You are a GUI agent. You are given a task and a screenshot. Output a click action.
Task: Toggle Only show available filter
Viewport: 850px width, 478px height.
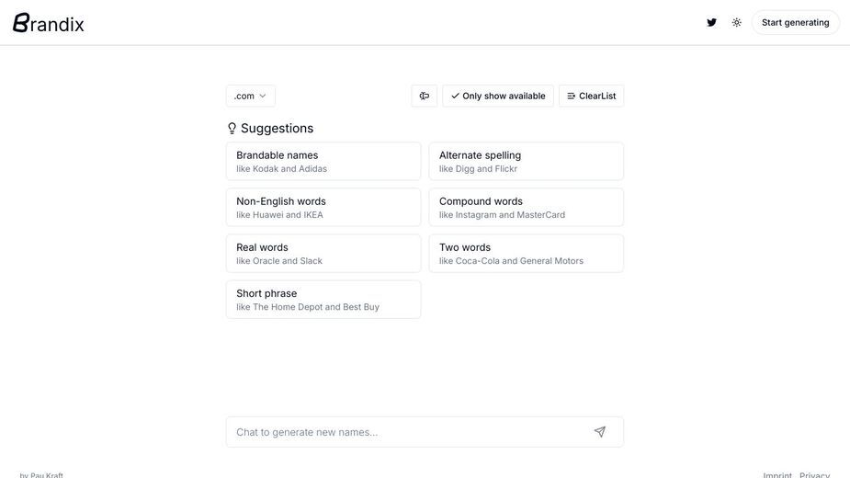[498, 96]
